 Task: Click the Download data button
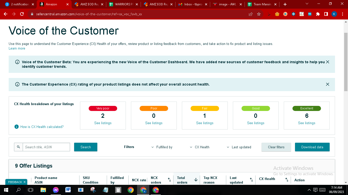pos(312,147)
